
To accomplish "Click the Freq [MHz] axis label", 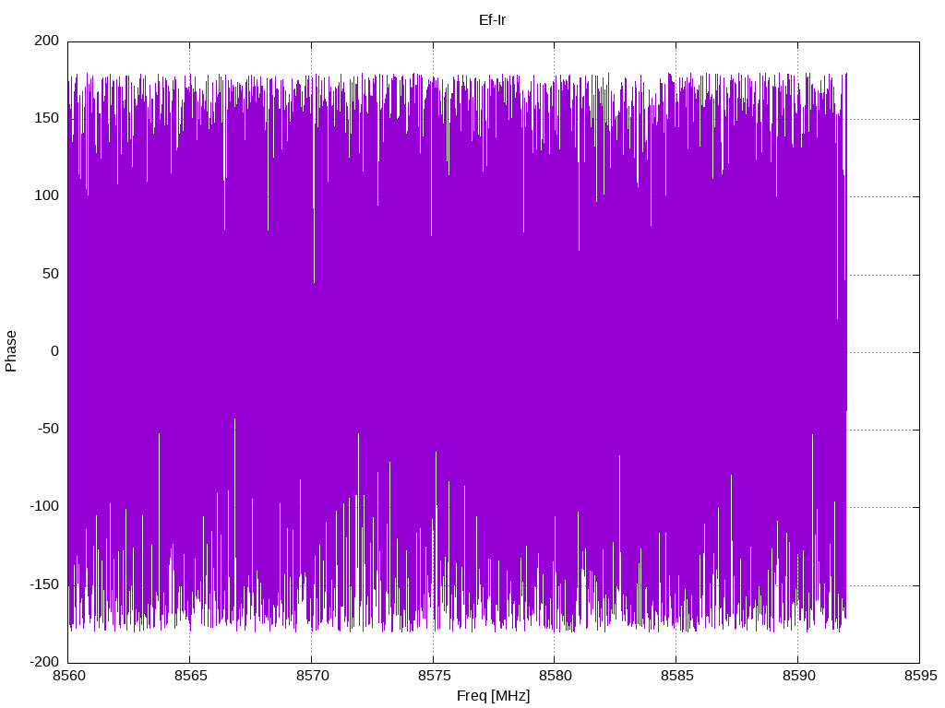I will pyautogui.click(x=493, y=696).
